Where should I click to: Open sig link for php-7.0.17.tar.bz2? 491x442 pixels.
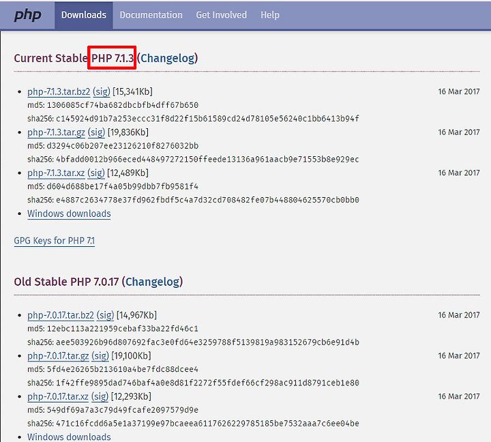point(105,315)
